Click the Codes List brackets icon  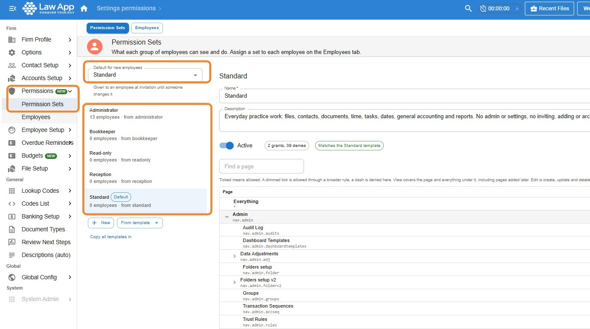click(x=12, y=203)
